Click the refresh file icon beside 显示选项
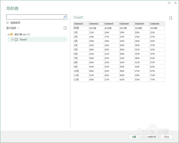Viewport: 179px width, 143px height. click(65, 28)
